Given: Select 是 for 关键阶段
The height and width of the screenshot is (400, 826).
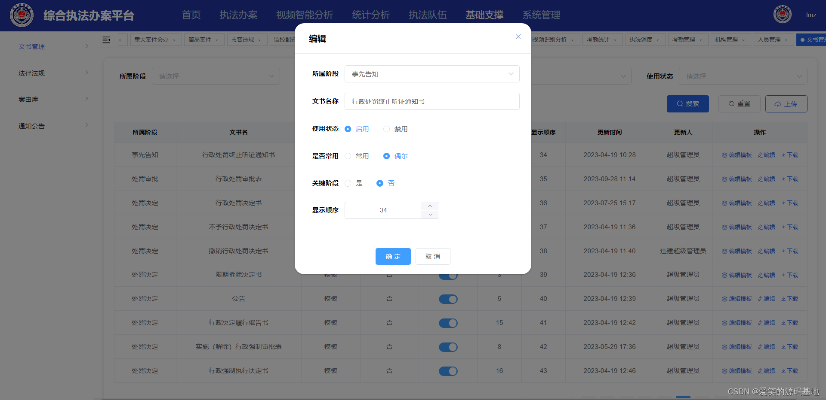Looking at the screenshot, I should point(354,183).
